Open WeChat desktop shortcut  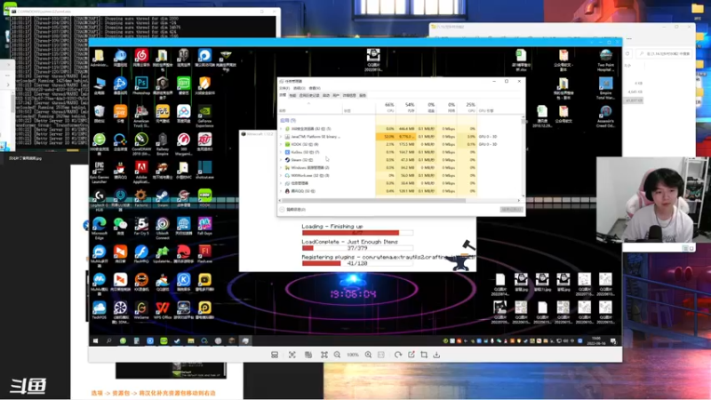[x=120, y=226]
